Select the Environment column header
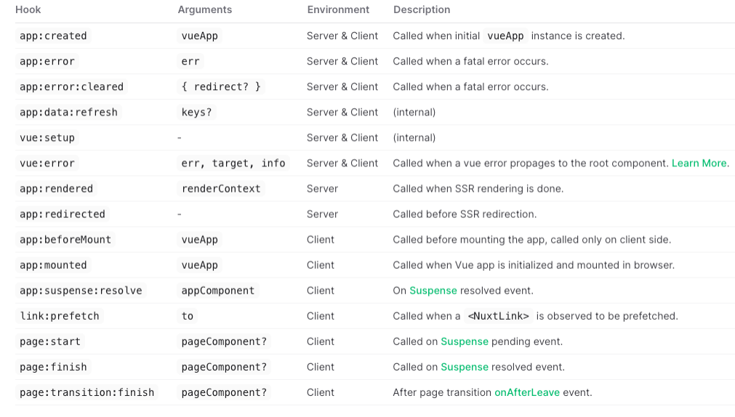 pos(338,10)
